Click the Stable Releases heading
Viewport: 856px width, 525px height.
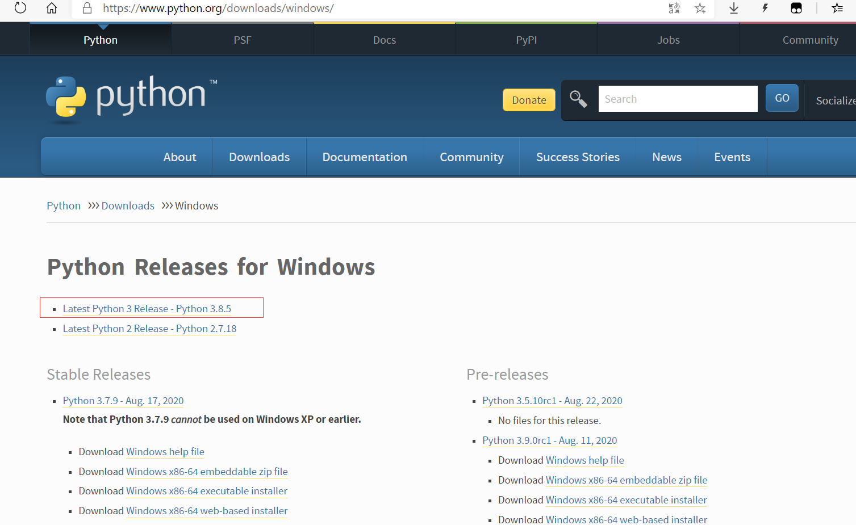(x=99, y=375)
